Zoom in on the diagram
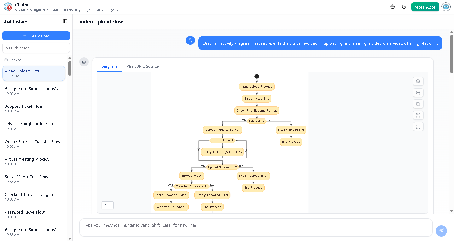 (x=418, y=81)
